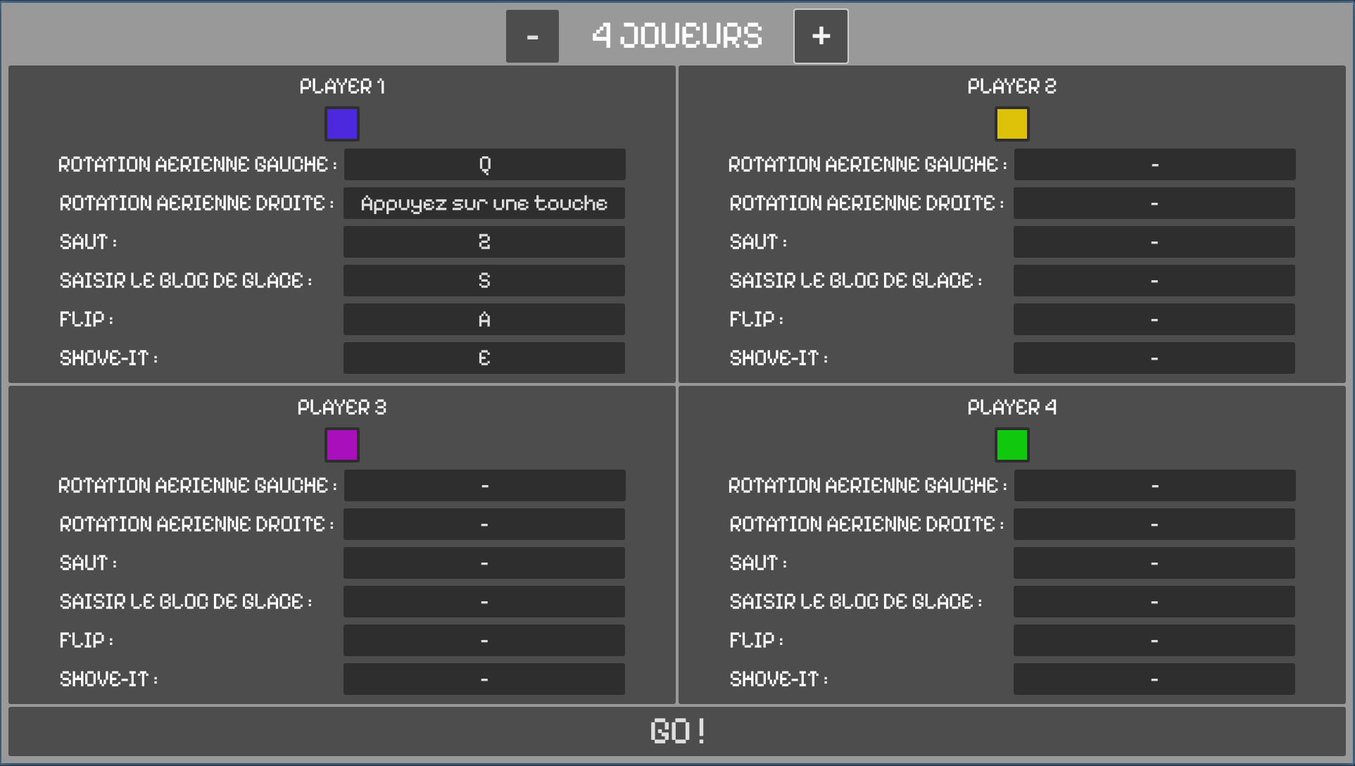1355x766 pixels.
Task: Set Player 2 Saut key binding
Action: point(1154,241)
